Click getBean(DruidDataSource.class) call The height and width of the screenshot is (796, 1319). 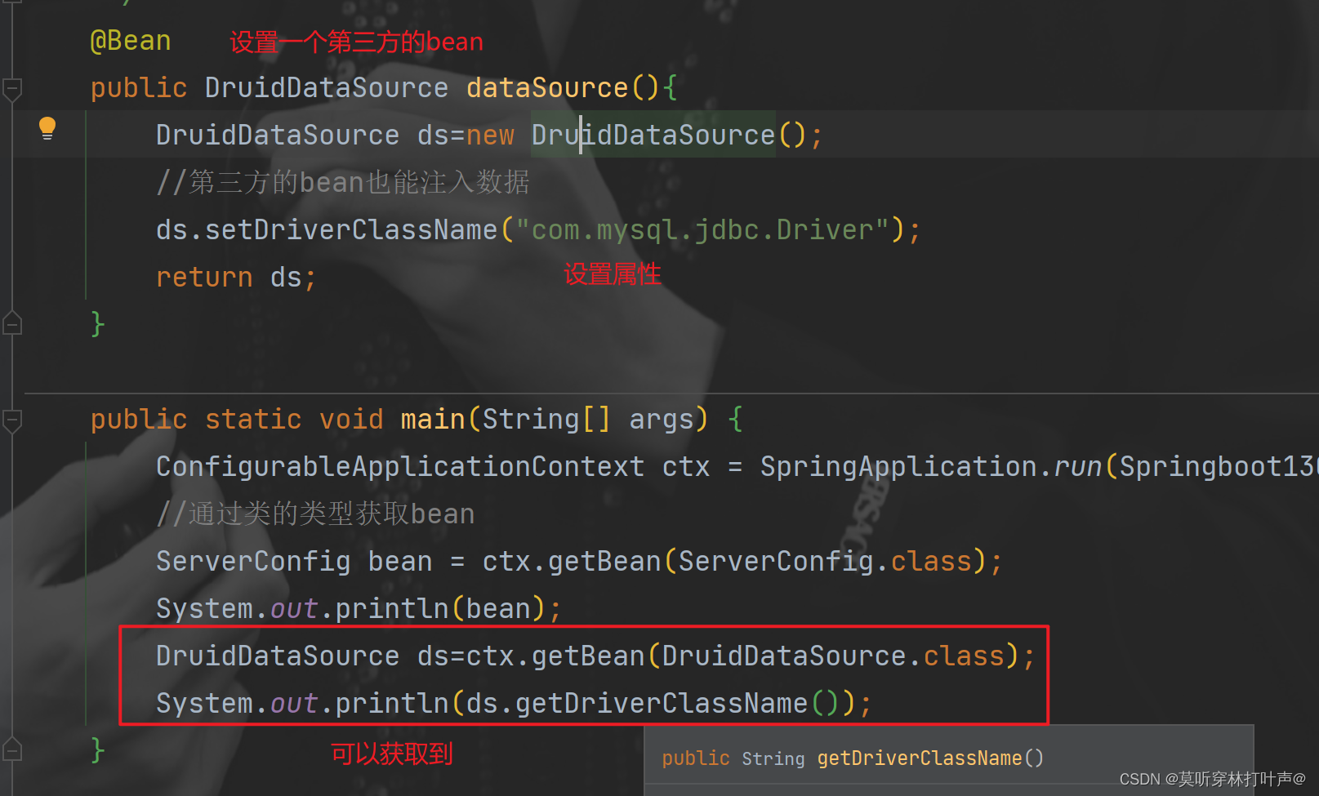click(x=775, y=656)
